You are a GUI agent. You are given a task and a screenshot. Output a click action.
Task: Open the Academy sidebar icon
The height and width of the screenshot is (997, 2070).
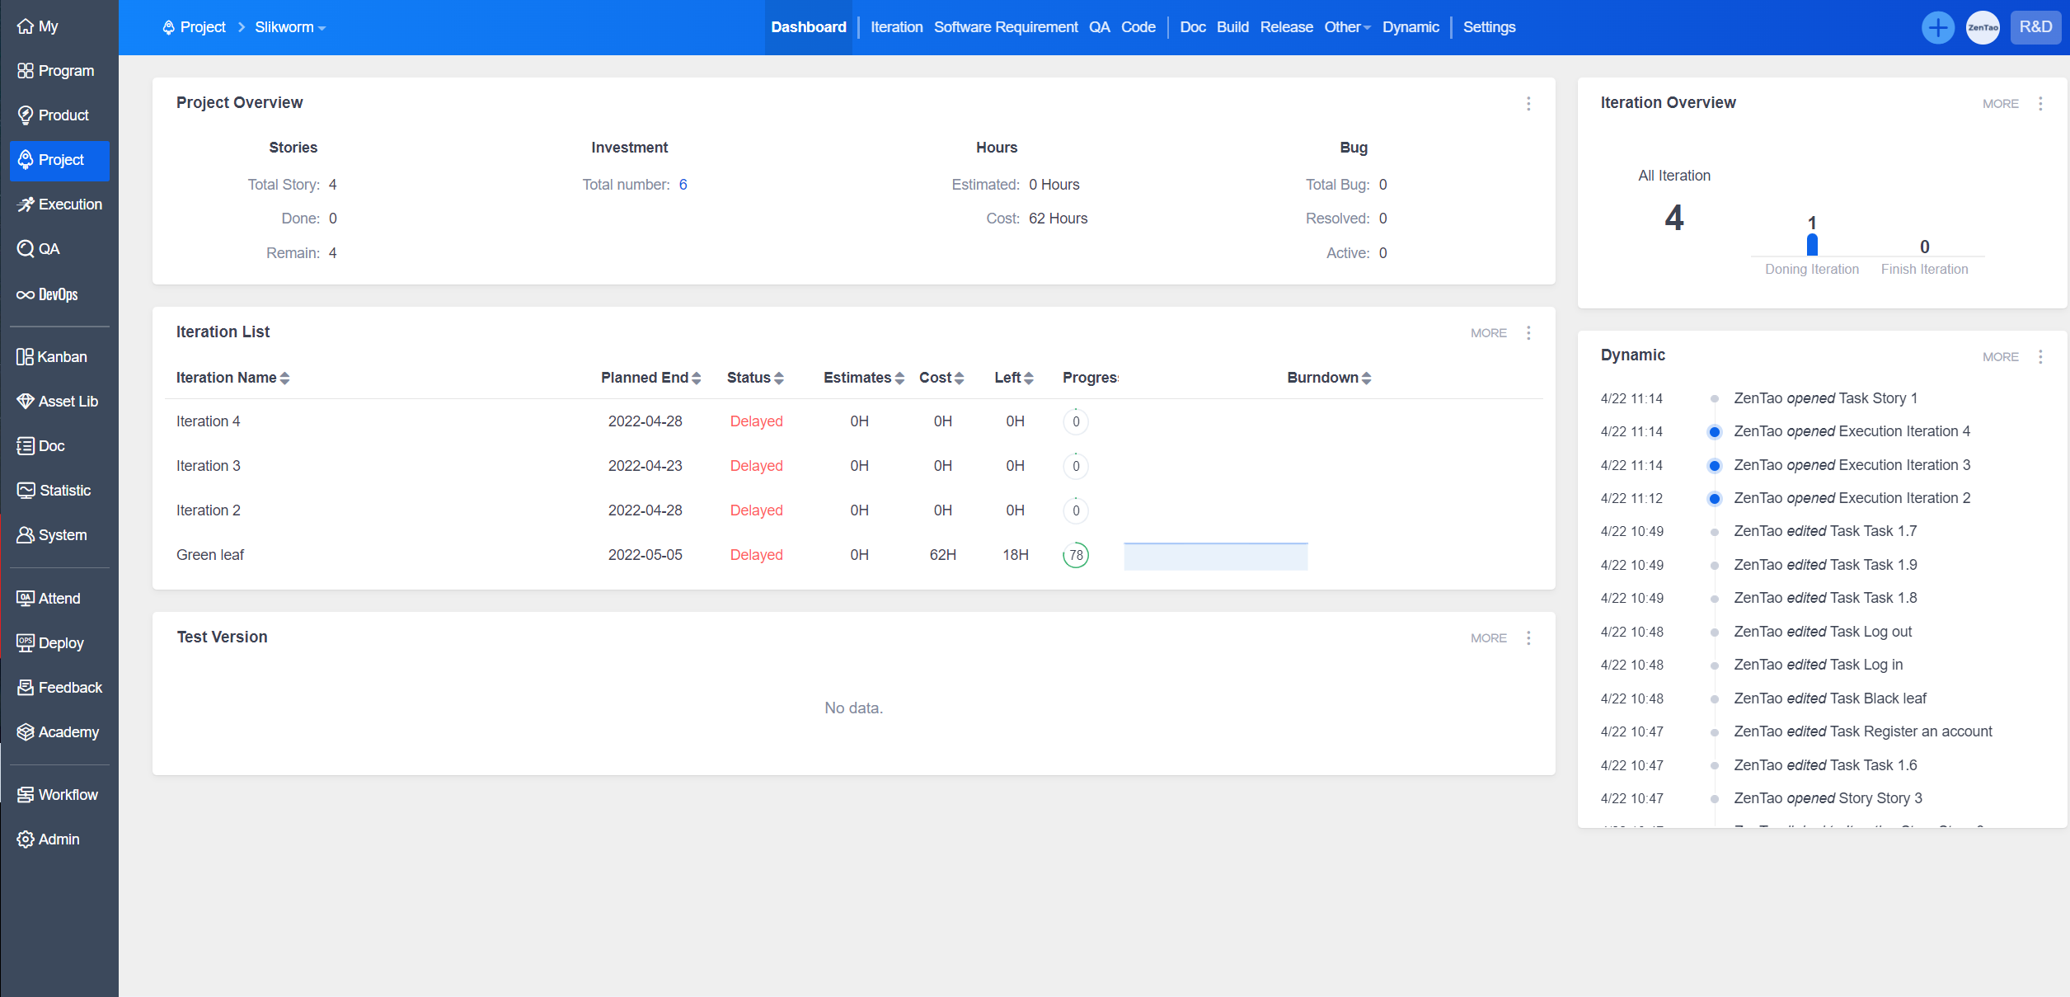point(26,732)
